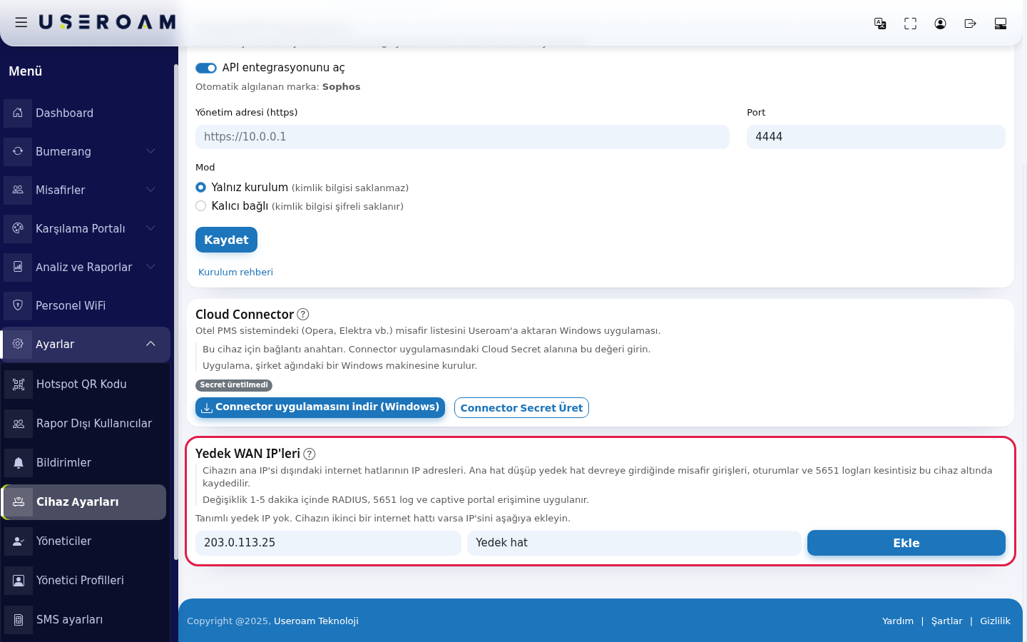
Task: Open Cloud Connector help question icon
Action: coord(303,315)
